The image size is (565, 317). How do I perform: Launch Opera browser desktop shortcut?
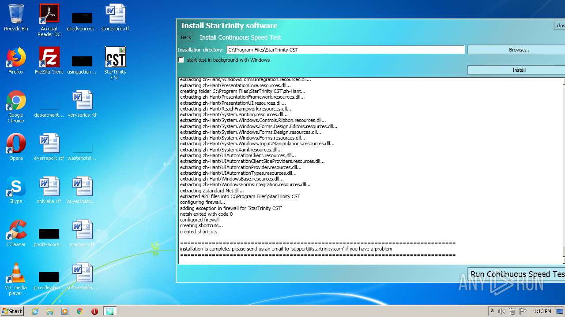[x=16, y=147]
